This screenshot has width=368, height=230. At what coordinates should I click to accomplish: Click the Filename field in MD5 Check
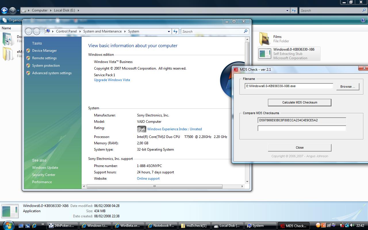coord(289,86)
